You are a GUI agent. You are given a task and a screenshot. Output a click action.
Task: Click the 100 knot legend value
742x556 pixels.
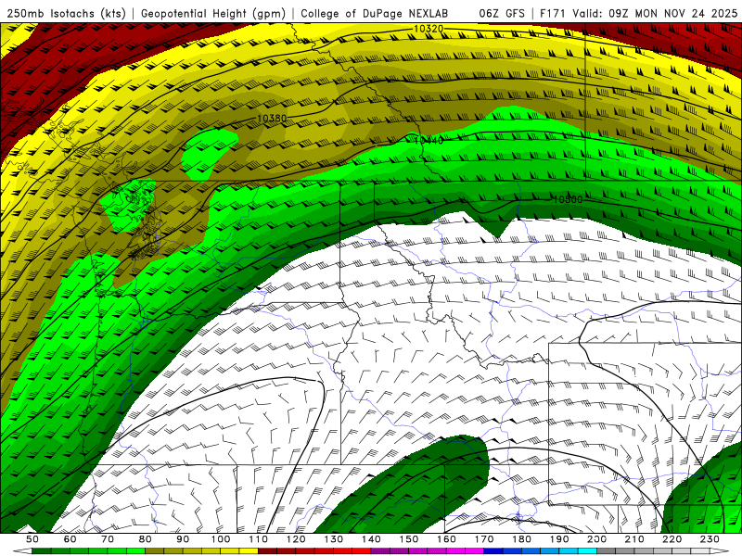tap(221, 539)
